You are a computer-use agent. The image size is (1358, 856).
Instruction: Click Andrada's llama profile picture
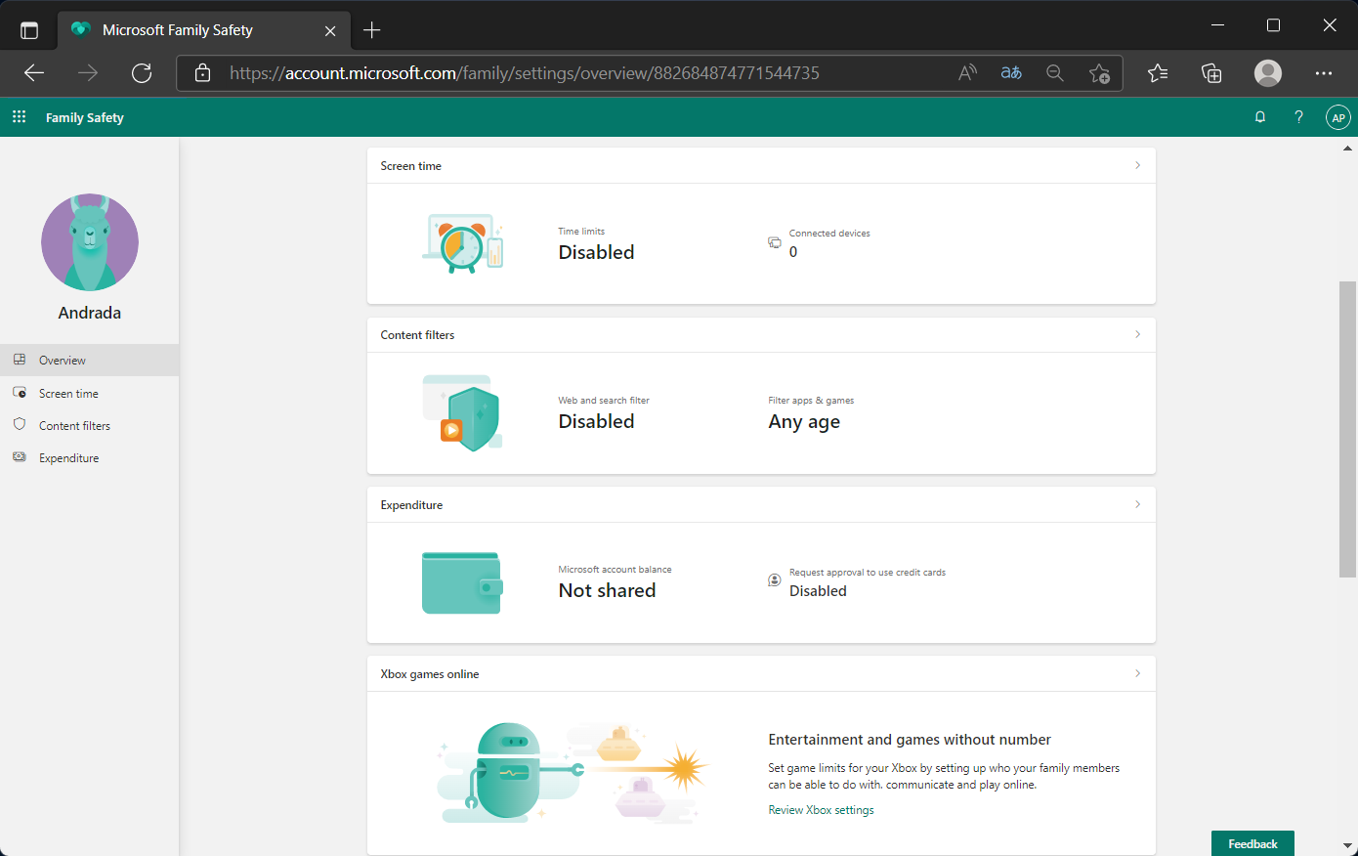pyautogui.click(x=90, y=242)
